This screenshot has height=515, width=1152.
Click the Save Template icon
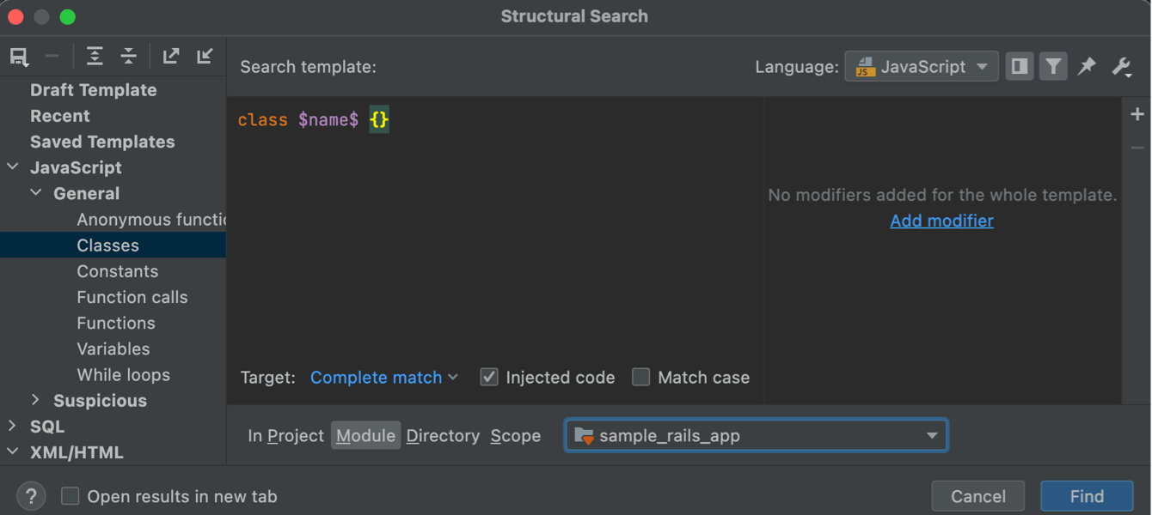click(19, 57)
